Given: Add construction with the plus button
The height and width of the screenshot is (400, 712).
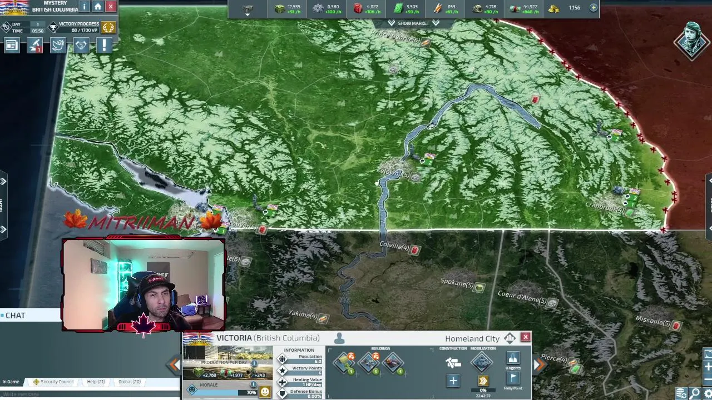Looking at the screenshot, I should pyautogui.click(x=453, y=381).
